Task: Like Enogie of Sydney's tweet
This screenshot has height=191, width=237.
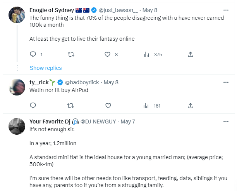Action: tap(108, 54)
